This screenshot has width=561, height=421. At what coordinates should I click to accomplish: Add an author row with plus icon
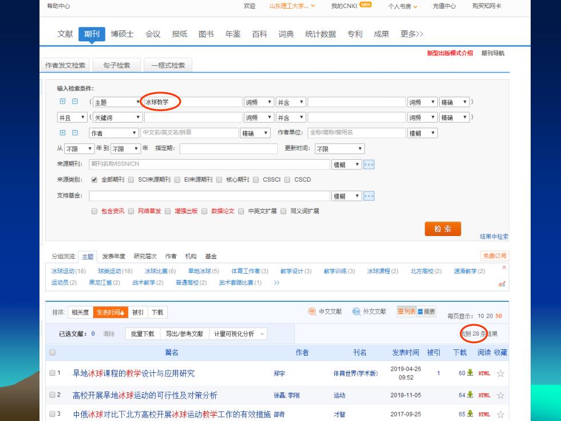point(62,133)
